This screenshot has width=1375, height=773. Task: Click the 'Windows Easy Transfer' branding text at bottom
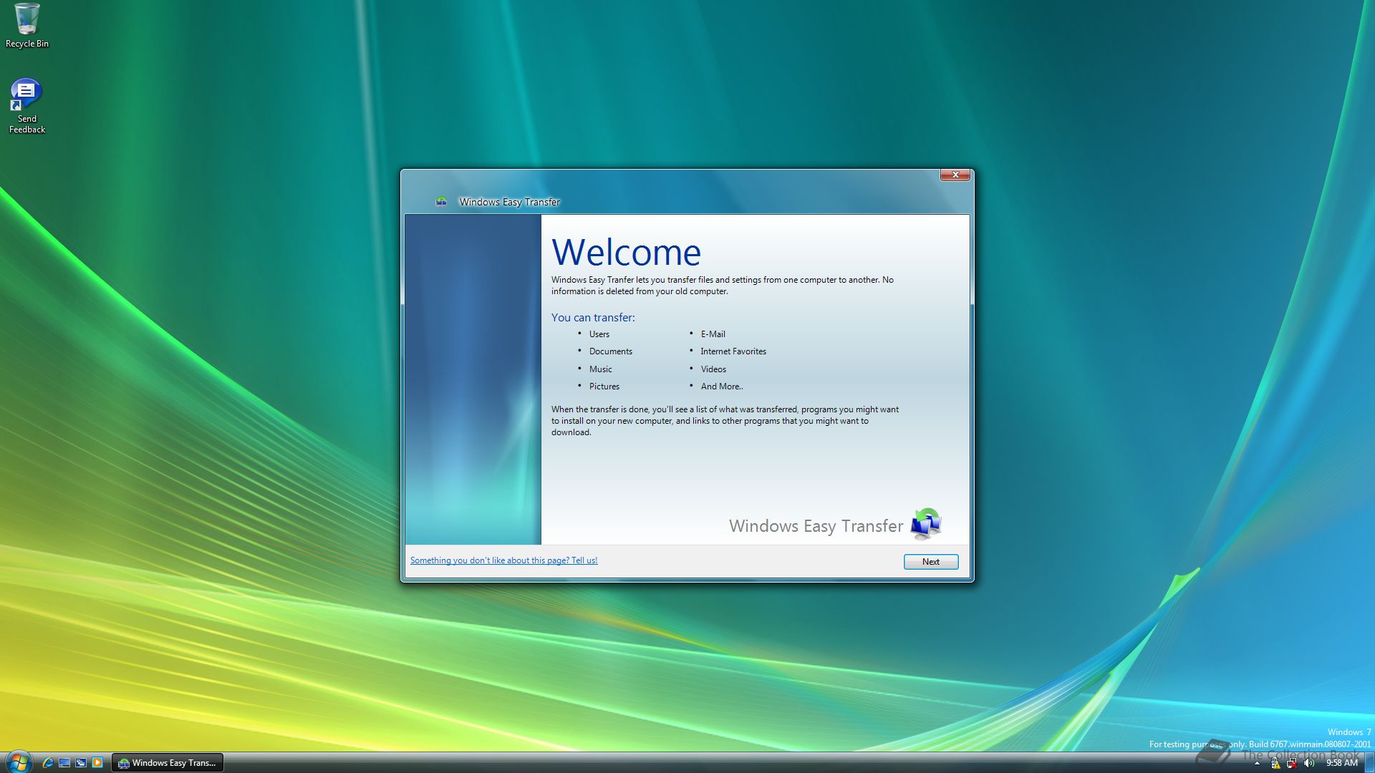pos(816,526)
